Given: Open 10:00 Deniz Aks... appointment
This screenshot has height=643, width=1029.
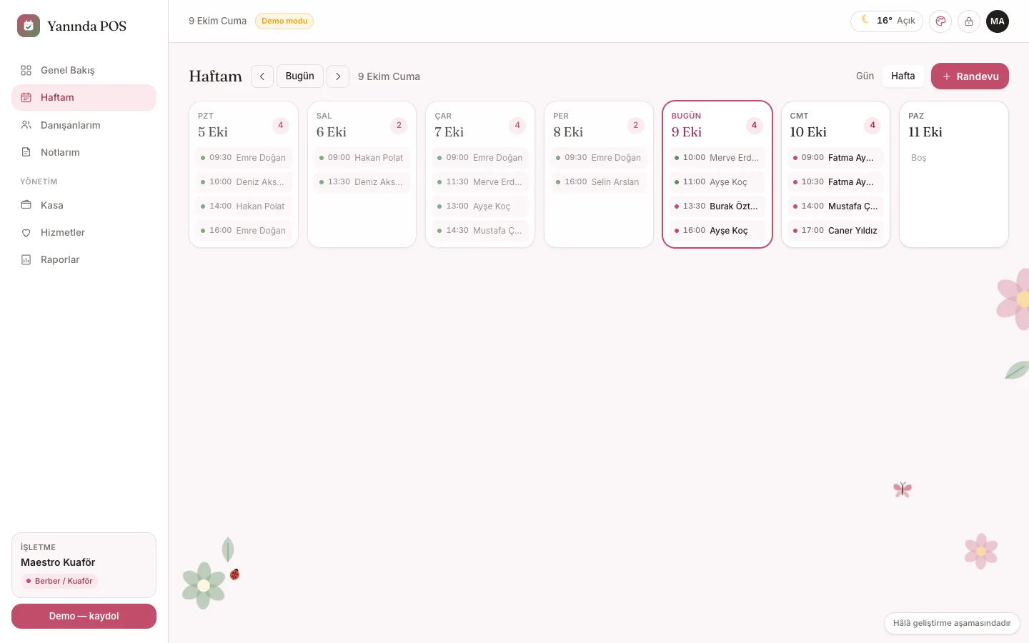Looking at the screenshot, I should 244,182.
